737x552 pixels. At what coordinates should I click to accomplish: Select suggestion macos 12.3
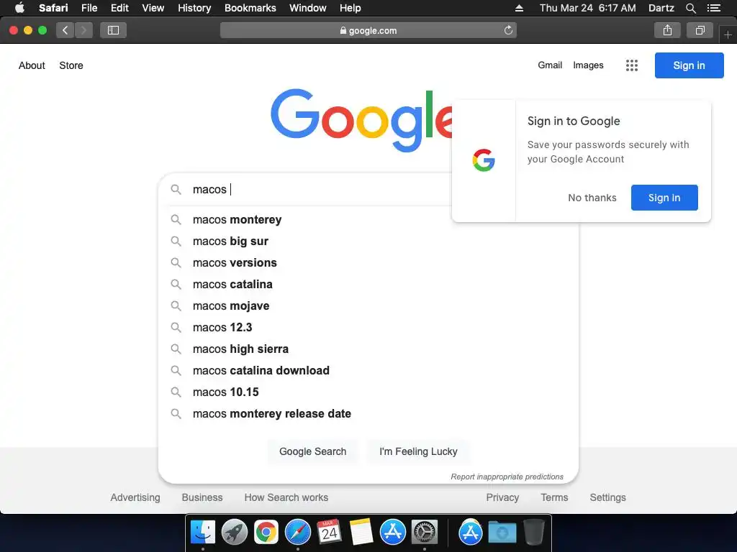click(368, 328)
